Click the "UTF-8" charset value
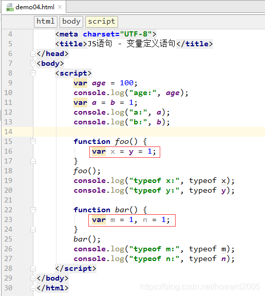The image size is (265, 296). 136,34
